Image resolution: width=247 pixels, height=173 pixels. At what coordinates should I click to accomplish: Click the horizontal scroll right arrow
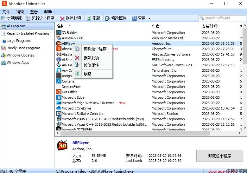tap(240, 133)
